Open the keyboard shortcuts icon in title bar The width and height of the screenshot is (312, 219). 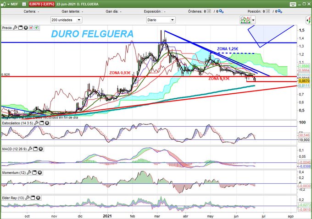293,4
